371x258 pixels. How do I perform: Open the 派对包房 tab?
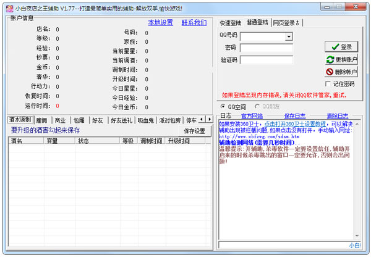point(170,120)
